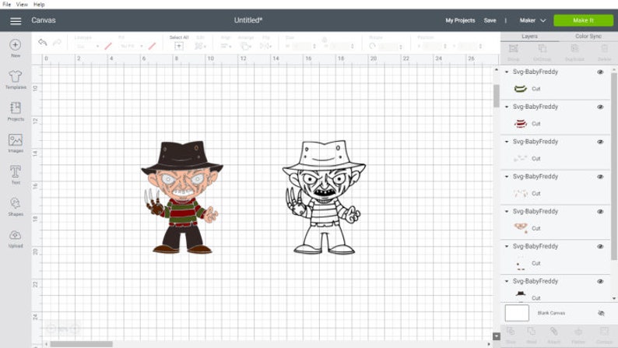Open the Edit dropdown
Screen dimensions: 618x348
[200, 46]
